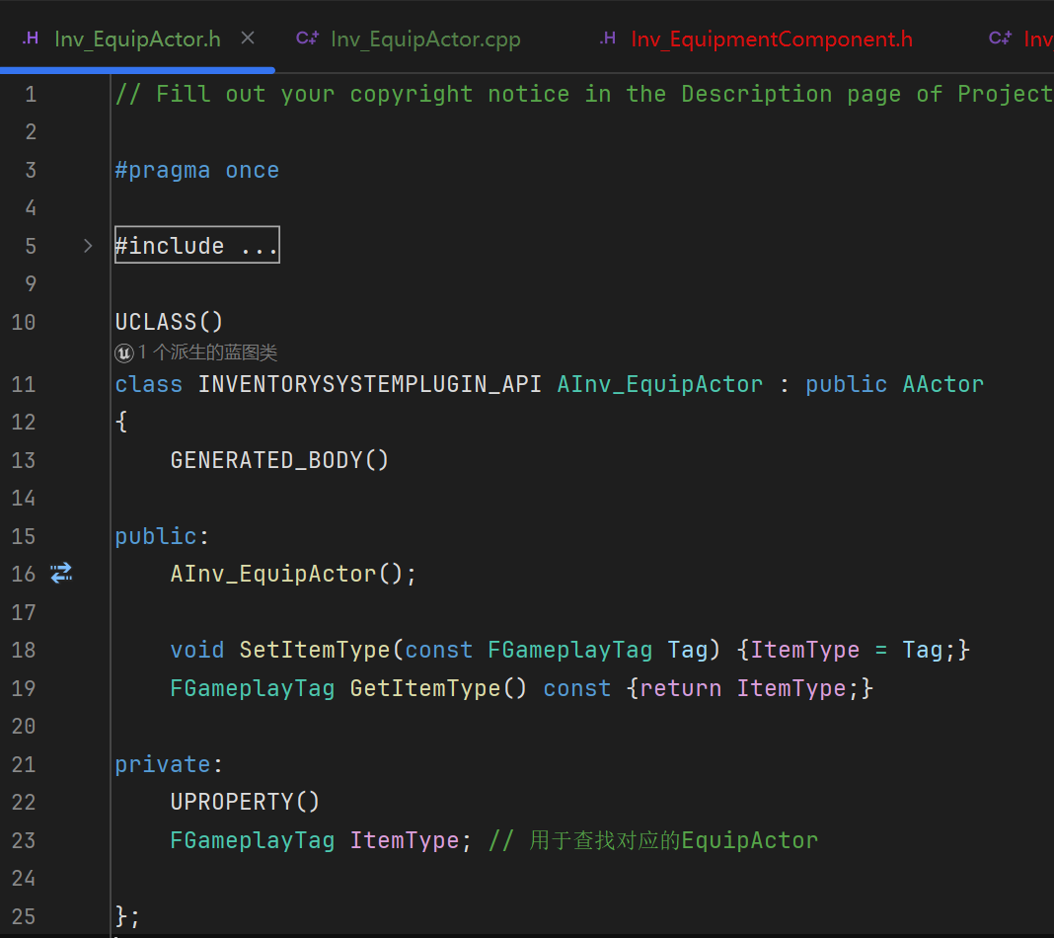Click the GENERATED_BODY() macro
The width and height of the screenshot is (1054, 938).
click(279, 460)
